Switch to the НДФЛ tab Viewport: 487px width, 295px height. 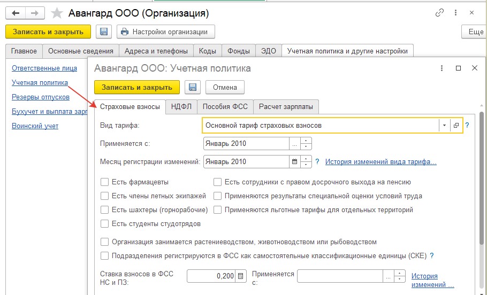(181, 107)
